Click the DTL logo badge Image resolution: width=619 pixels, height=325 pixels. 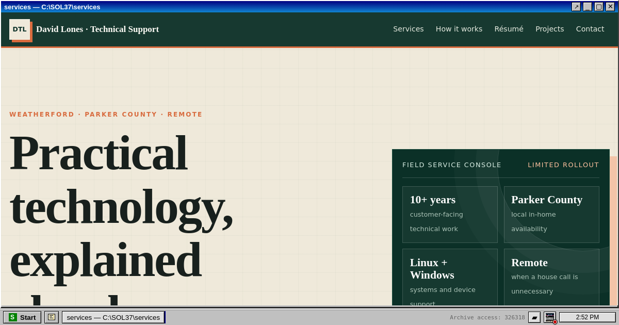click(x=20, y=29)
